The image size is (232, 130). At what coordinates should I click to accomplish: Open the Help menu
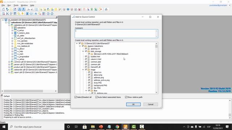click(32, 5)
